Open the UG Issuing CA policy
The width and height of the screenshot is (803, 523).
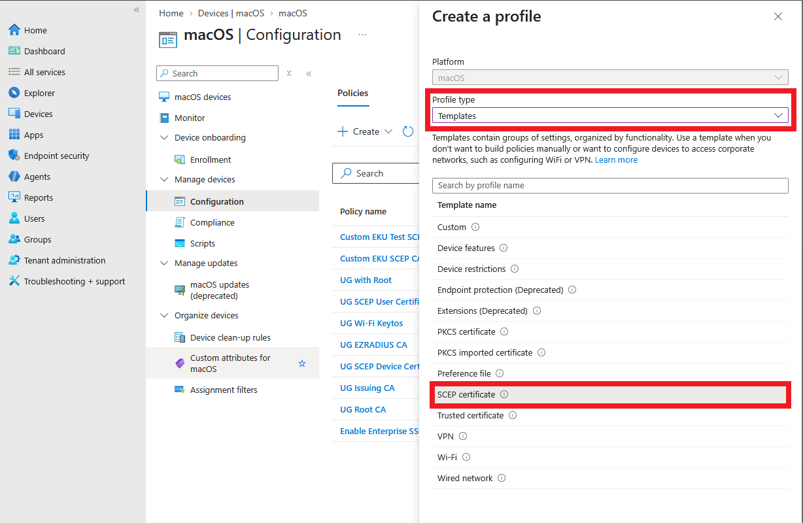coord(367,388)
